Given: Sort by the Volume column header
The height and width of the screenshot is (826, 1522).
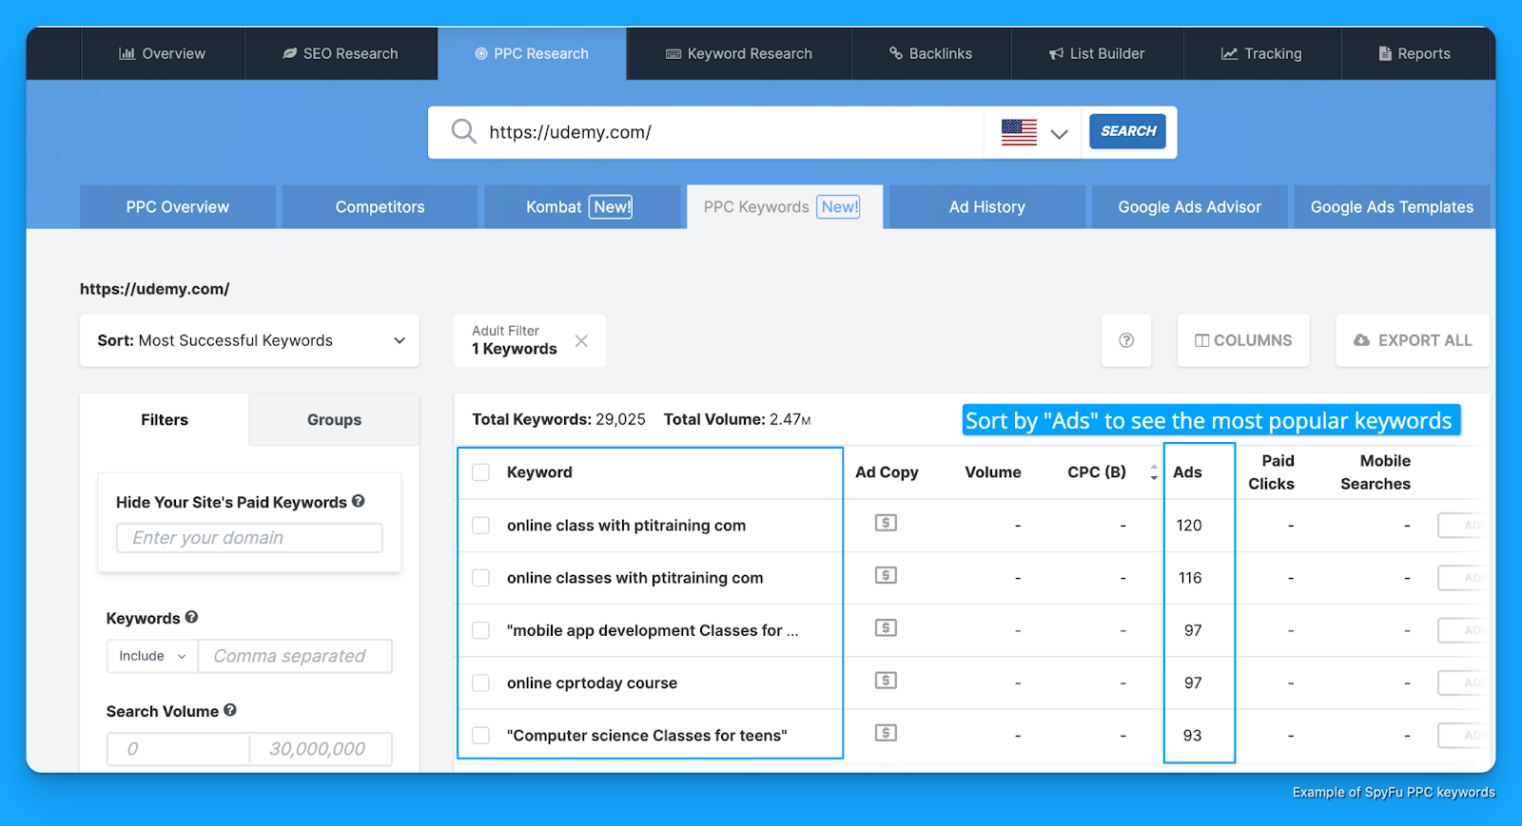Looking at the screenshot, I should point(992,472).
